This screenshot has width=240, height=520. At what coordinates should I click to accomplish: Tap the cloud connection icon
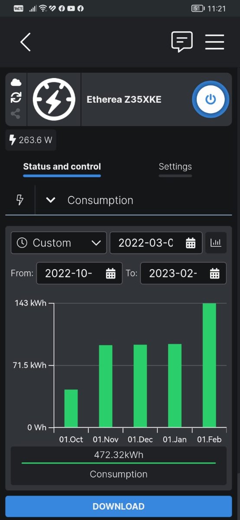16,82
